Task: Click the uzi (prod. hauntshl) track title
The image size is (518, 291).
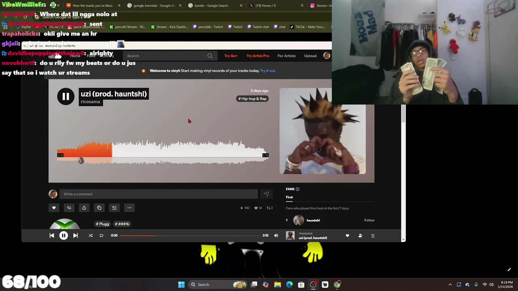Action: pos(114,94)
